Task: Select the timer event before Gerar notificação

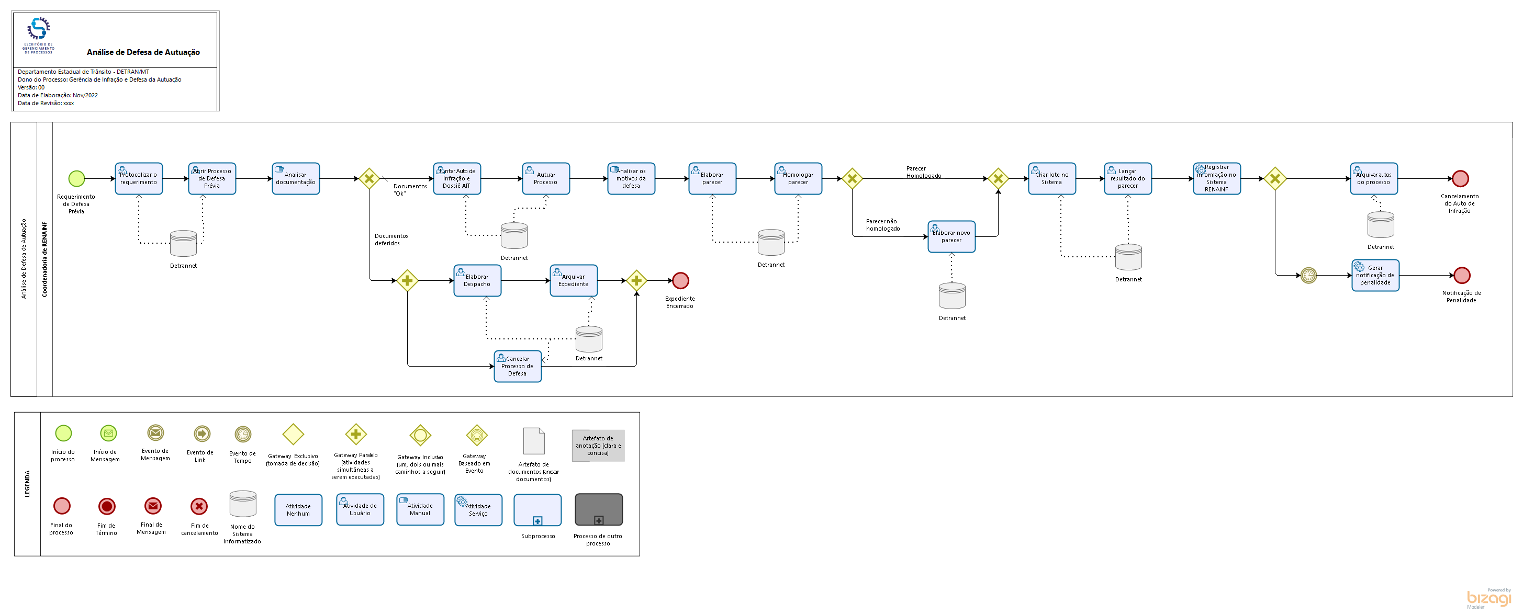Action: tap(1308, 275)
